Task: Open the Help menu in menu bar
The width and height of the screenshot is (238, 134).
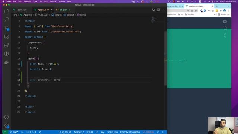Action: tap(69, 1)
